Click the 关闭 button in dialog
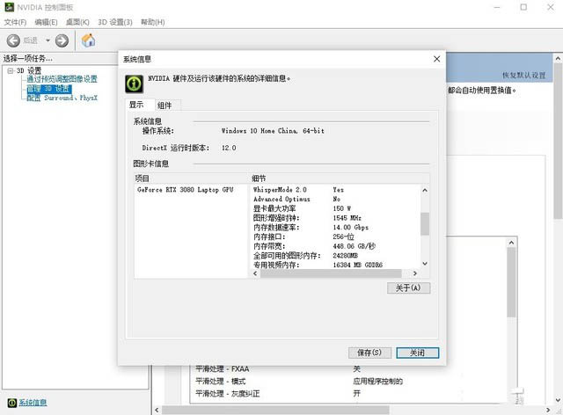This screenshot has height=415, width=563. [x=417, y=353]
